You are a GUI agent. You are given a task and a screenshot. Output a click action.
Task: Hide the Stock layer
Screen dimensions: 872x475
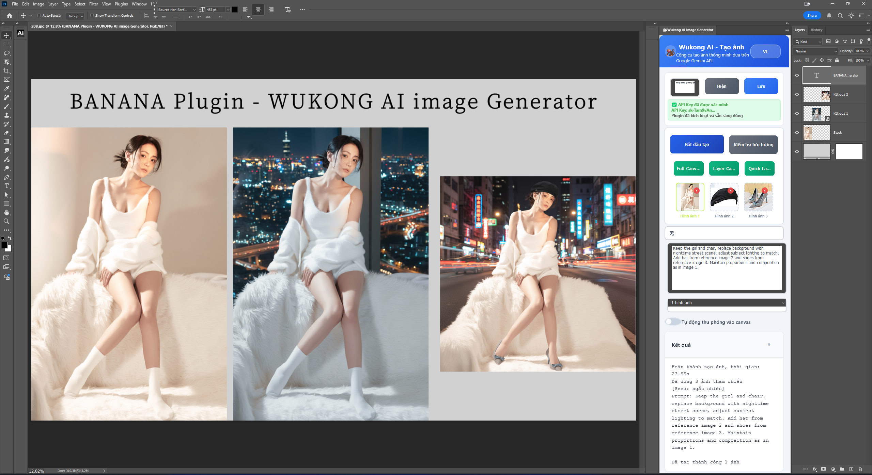[797, 133]
